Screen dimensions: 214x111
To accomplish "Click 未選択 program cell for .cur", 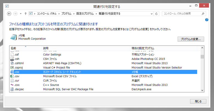I will pos(136,81).
